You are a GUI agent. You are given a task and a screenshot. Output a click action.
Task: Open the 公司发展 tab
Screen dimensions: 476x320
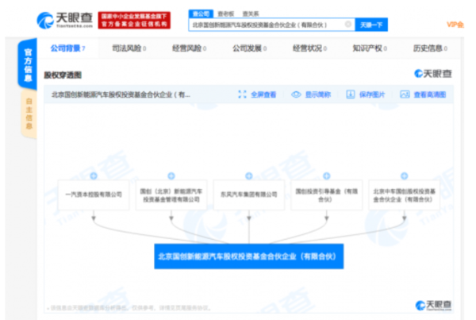[x=249, y=48]
